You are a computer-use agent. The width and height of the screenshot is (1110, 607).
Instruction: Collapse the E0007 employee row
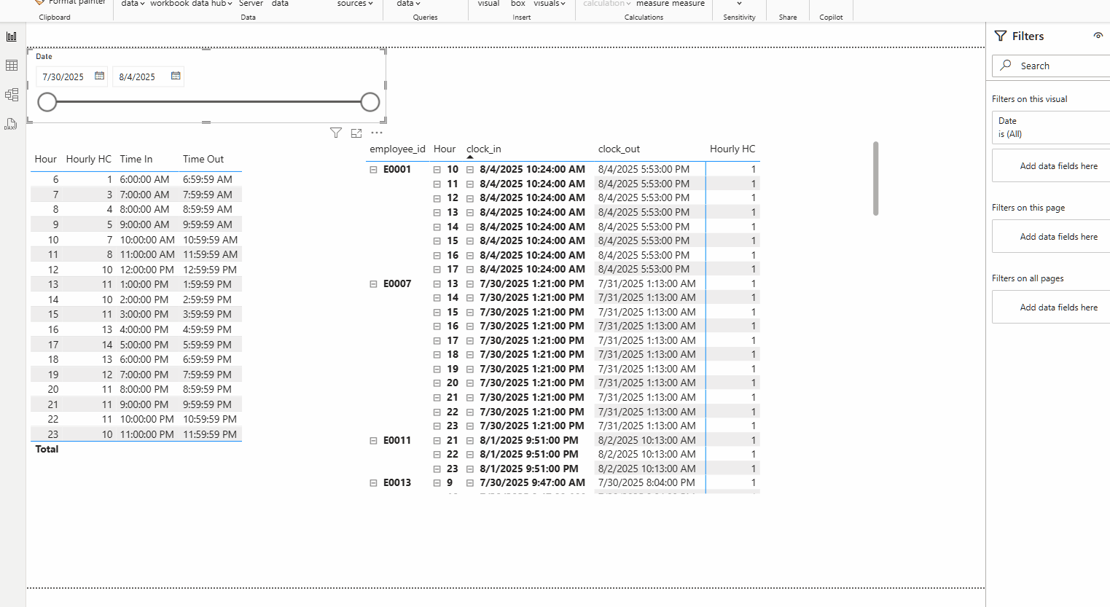click(x=373, y=284)
